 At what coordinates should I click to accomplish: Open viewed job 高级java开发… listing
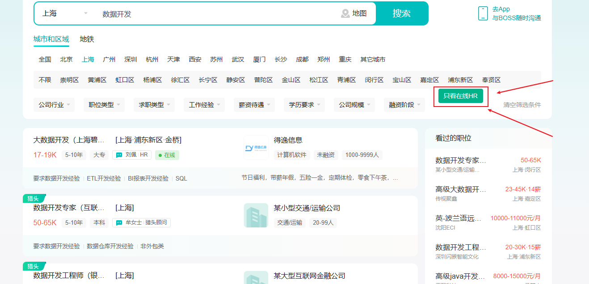coord(488,278)
